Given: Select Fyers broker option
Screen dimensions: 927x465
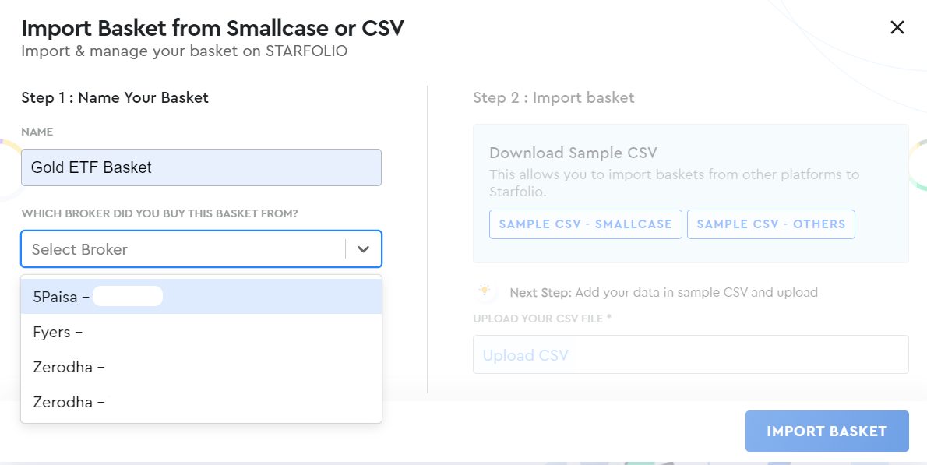Looking at the screenshot, I should [x=201, y=332].
